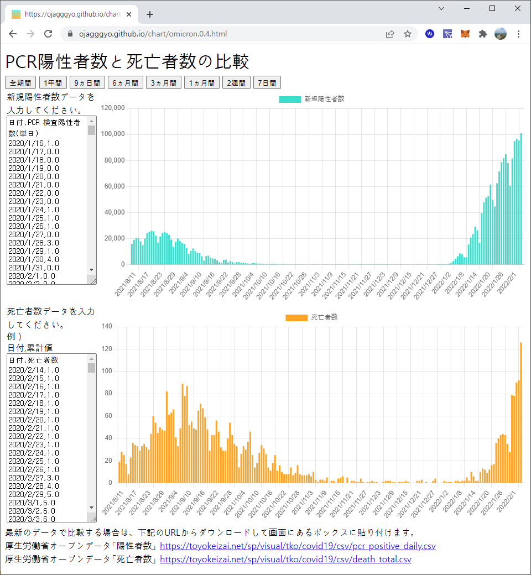
Task: Click down arrow of positive cases textarea scrollbar
Action: 91,270
